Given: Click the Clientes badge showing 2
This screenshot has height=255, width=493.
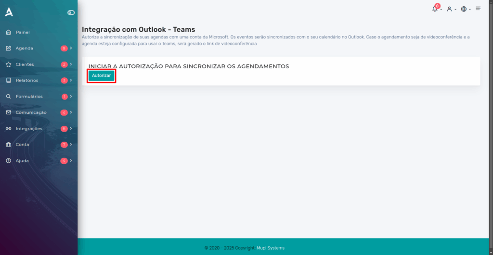Looking at the screenshot, I should pos(64,64).
